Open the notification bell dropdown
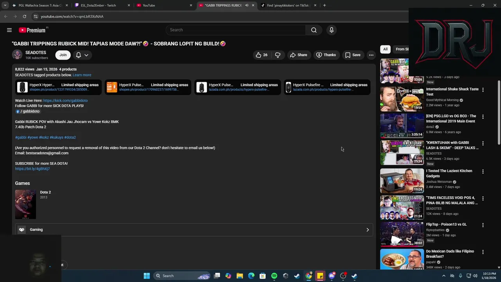 [x=82, y=55]
